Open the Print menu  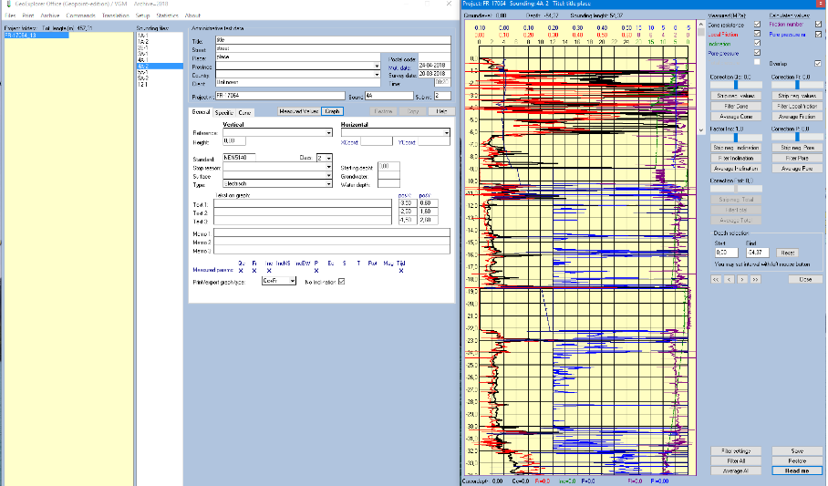[28, 16]
